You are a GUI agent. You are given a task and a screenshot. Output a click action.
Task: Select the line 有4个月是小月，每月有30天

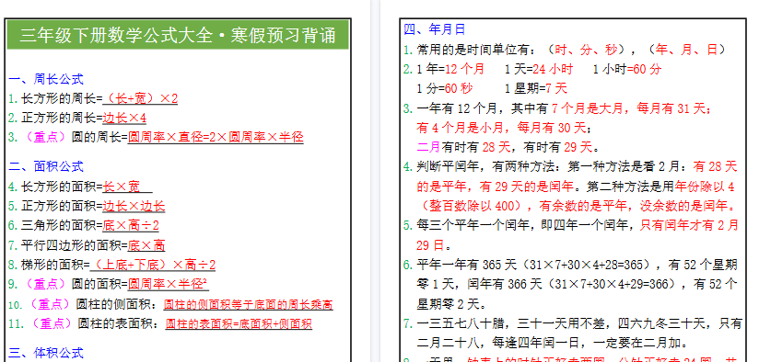click(504, 128)
